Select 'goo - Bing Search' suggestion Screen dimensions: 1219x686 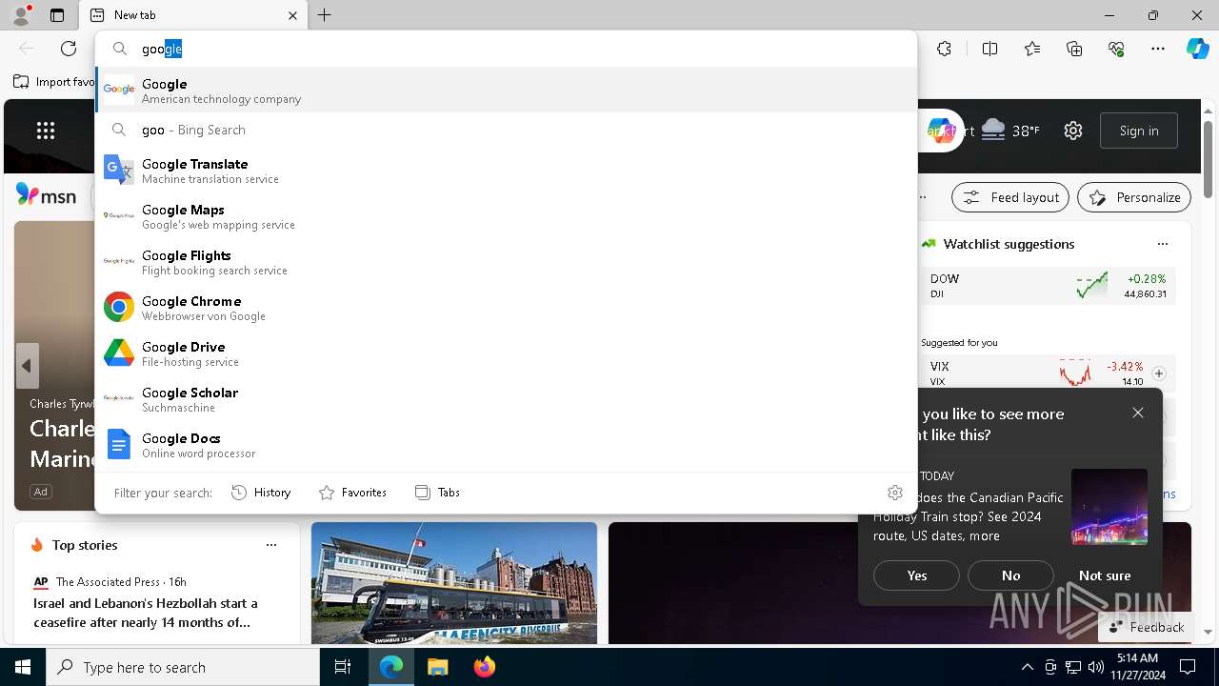coord(506,130)
